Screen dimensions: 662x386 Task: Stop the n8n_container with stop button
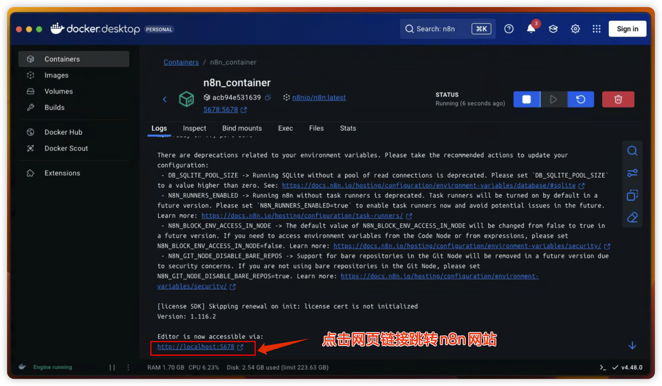[527, 99]
